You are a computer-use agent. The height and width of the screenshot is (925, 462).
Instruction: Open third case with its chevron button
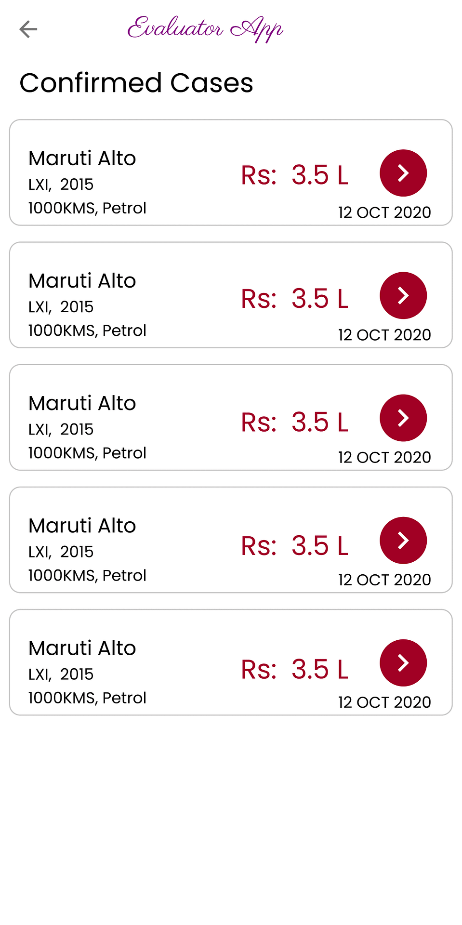[x=403, y=418]
